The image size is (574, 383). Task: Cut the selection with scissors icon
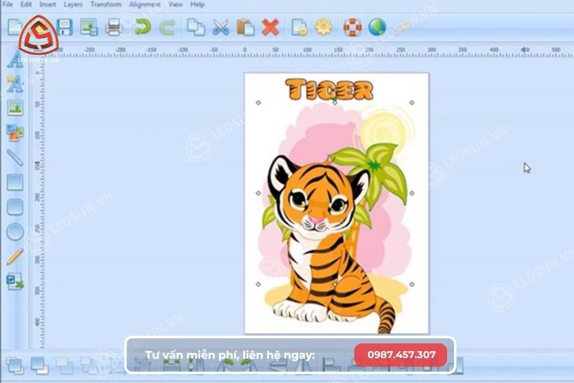[220, 27]
